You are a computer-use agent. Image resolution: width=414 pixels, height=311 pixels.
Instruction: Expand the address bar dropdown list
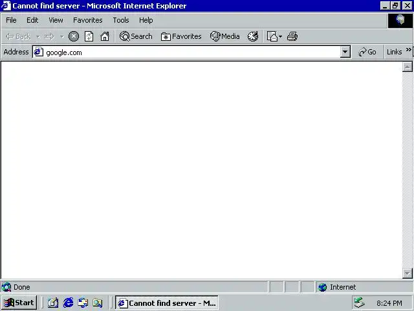tap(345, 52)
